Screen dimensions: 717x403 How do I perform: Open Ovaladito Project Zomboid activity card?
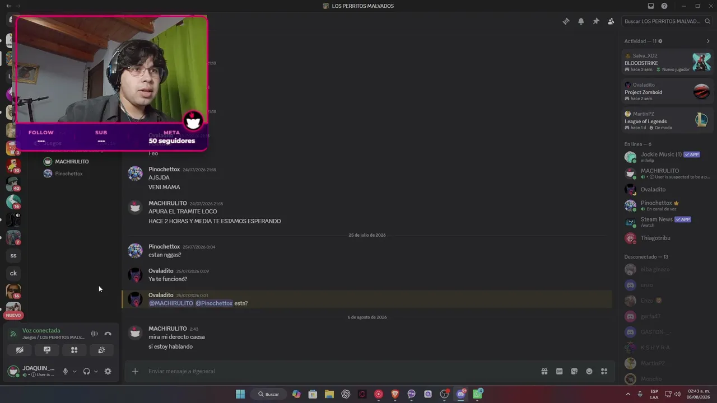coord(667,91)
